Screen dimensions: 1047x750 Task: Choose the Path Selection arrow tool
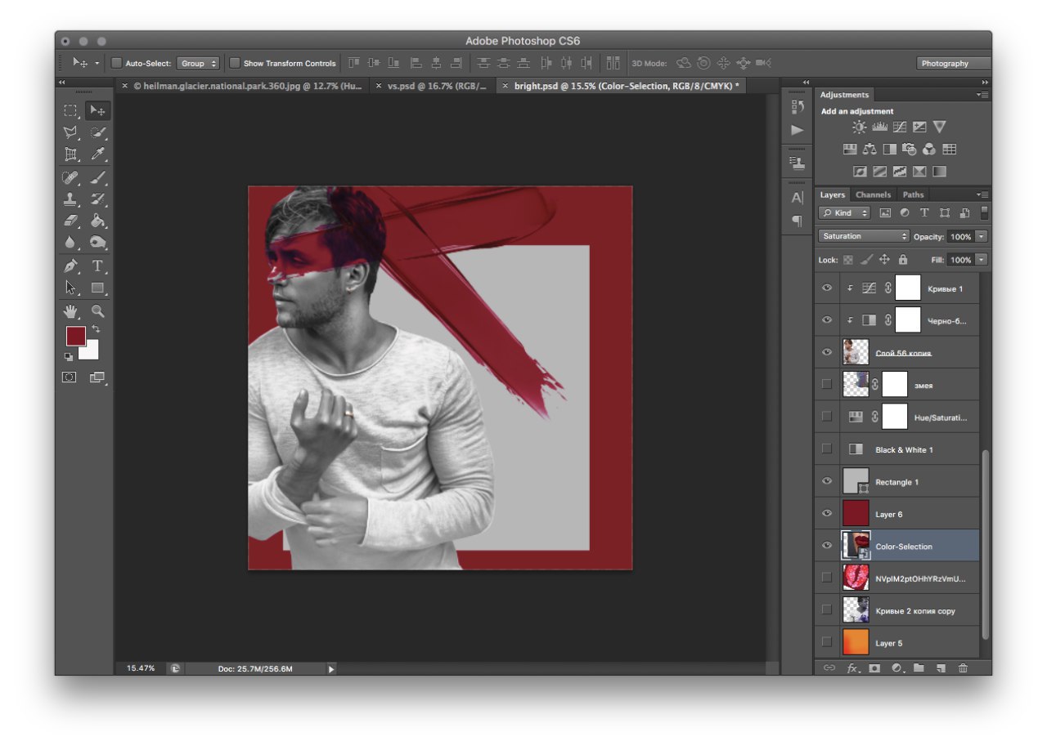click(x=70, y=288)
